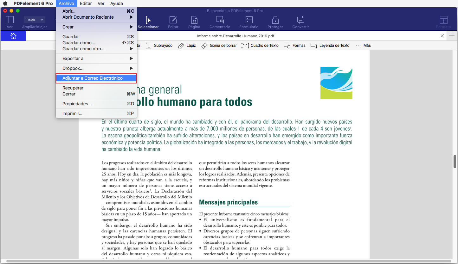Choose Guardar como... menu entry
The width and height of the screenshot is (458, 264).
(x=96, y=43)
